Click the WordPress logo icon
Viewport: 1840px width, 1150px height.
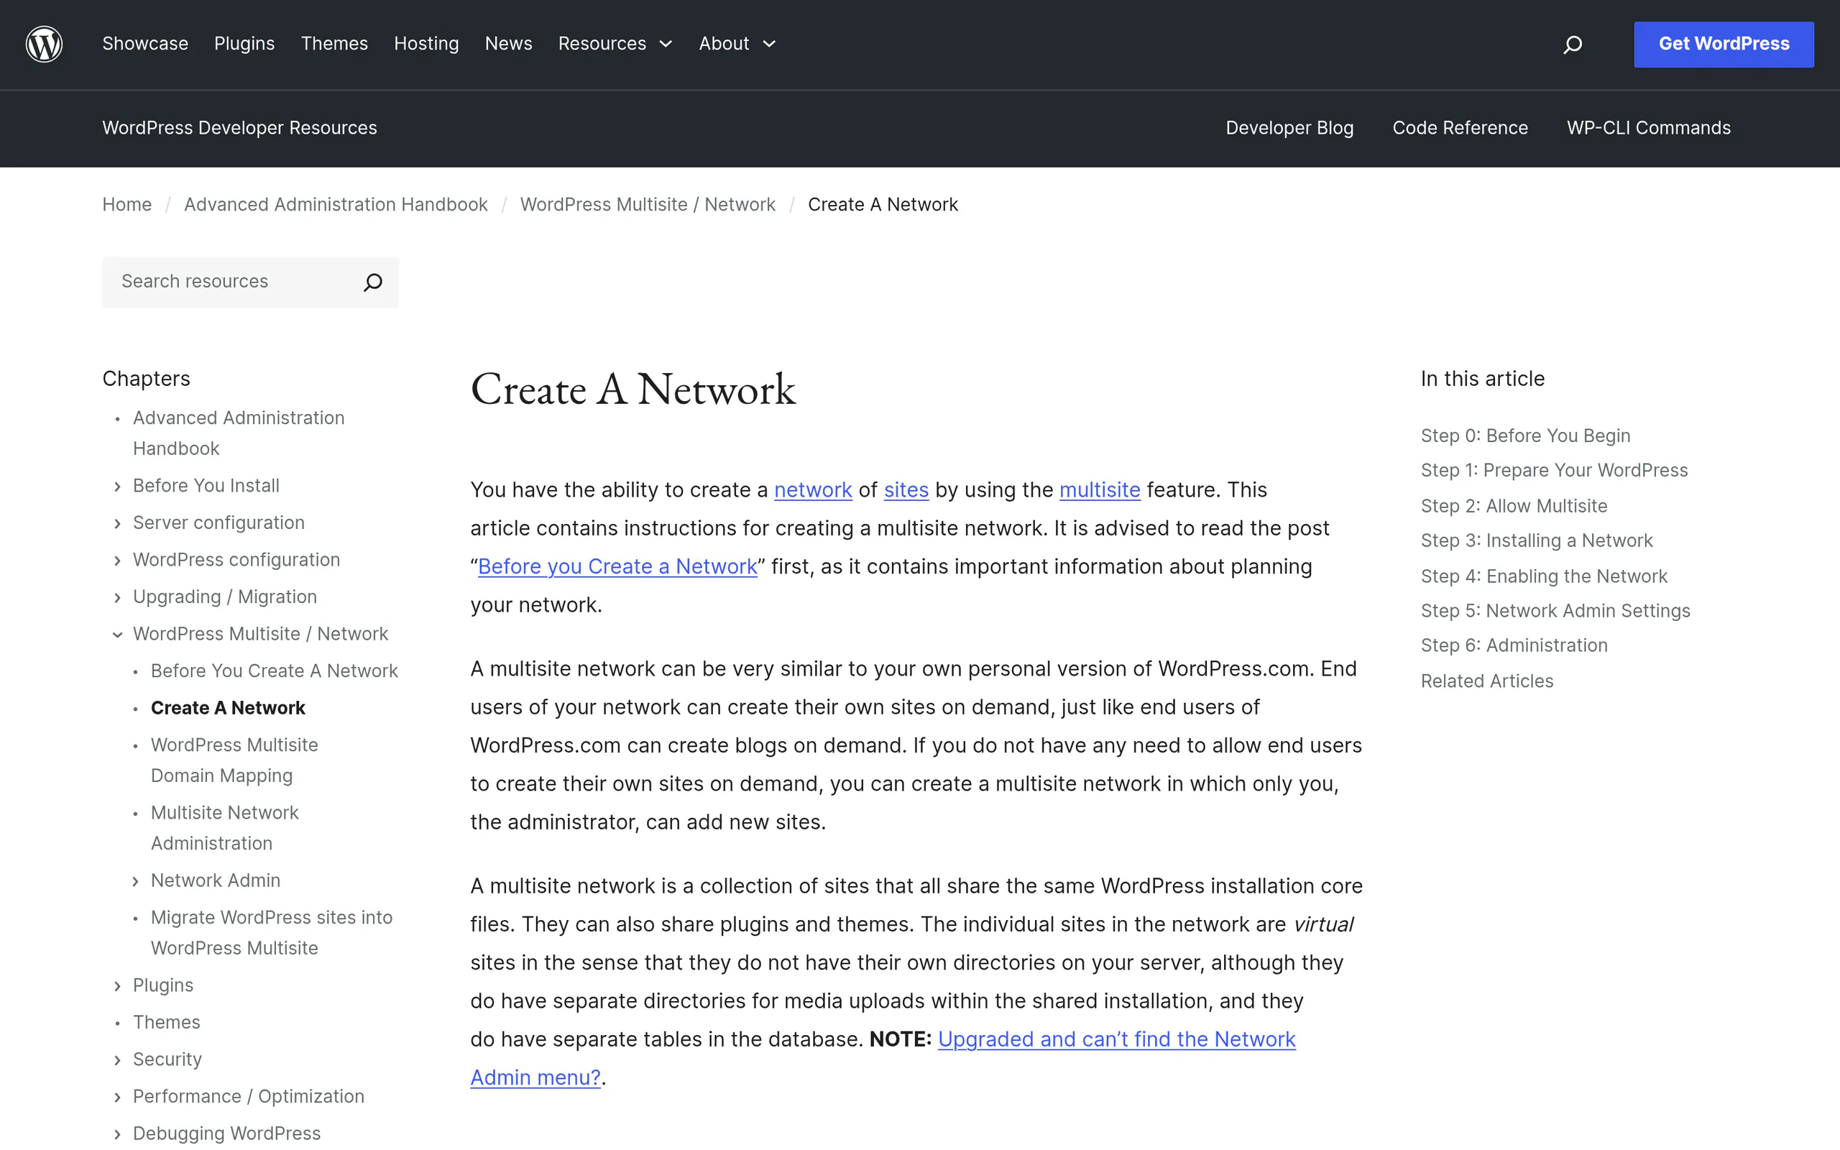44,44
